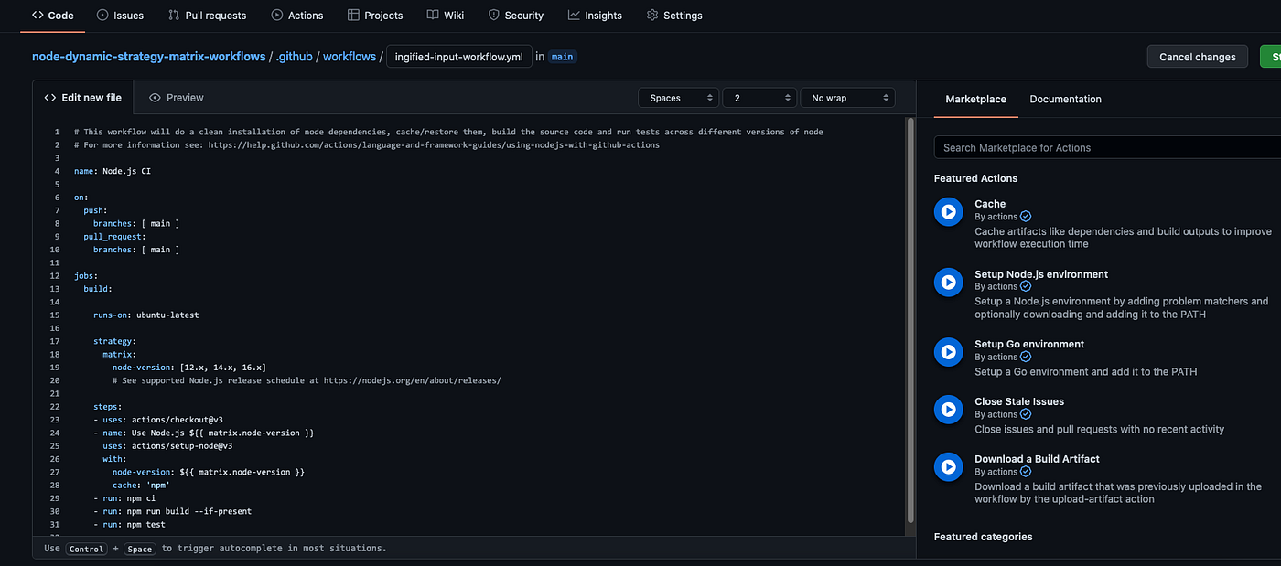Click verified badge under Download a Build Artifact
Viewport: 1281px width, 566px height.
(x=1026, y=472)
